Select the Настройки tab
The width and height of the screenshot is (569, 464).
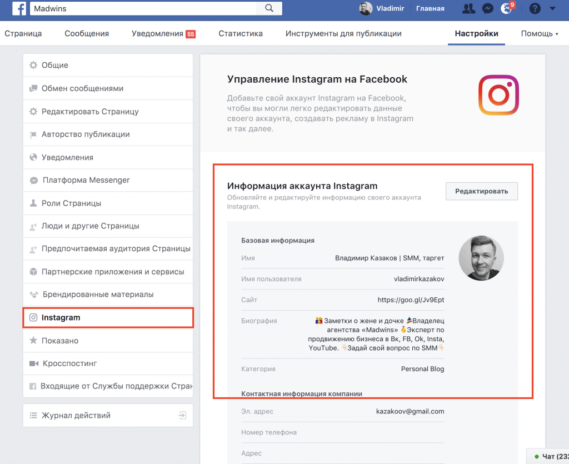pos(476,33)
